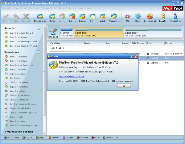
Task: Open the www.PartitionWizard.com link
Action: pyautogui.click(x=72, y=76)
